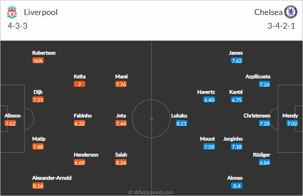This screenshot has height=196, width=303.
Task: Click player name Rüdiger
Action: point(262,155)
